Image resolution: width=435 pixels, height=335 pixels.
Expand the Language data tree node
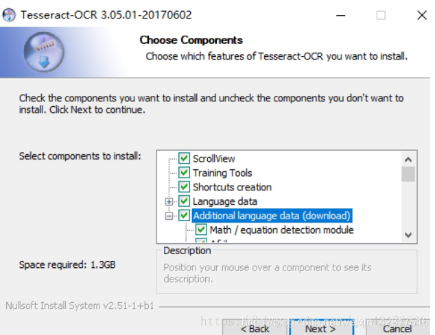coord(169,201)
